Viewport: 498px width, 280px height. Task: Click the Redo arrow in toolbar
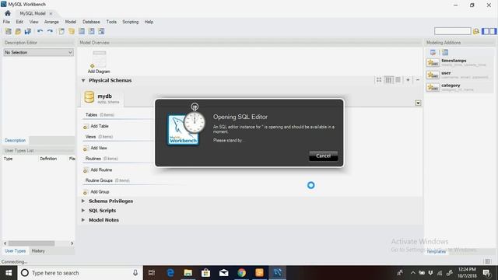[50, 31]
